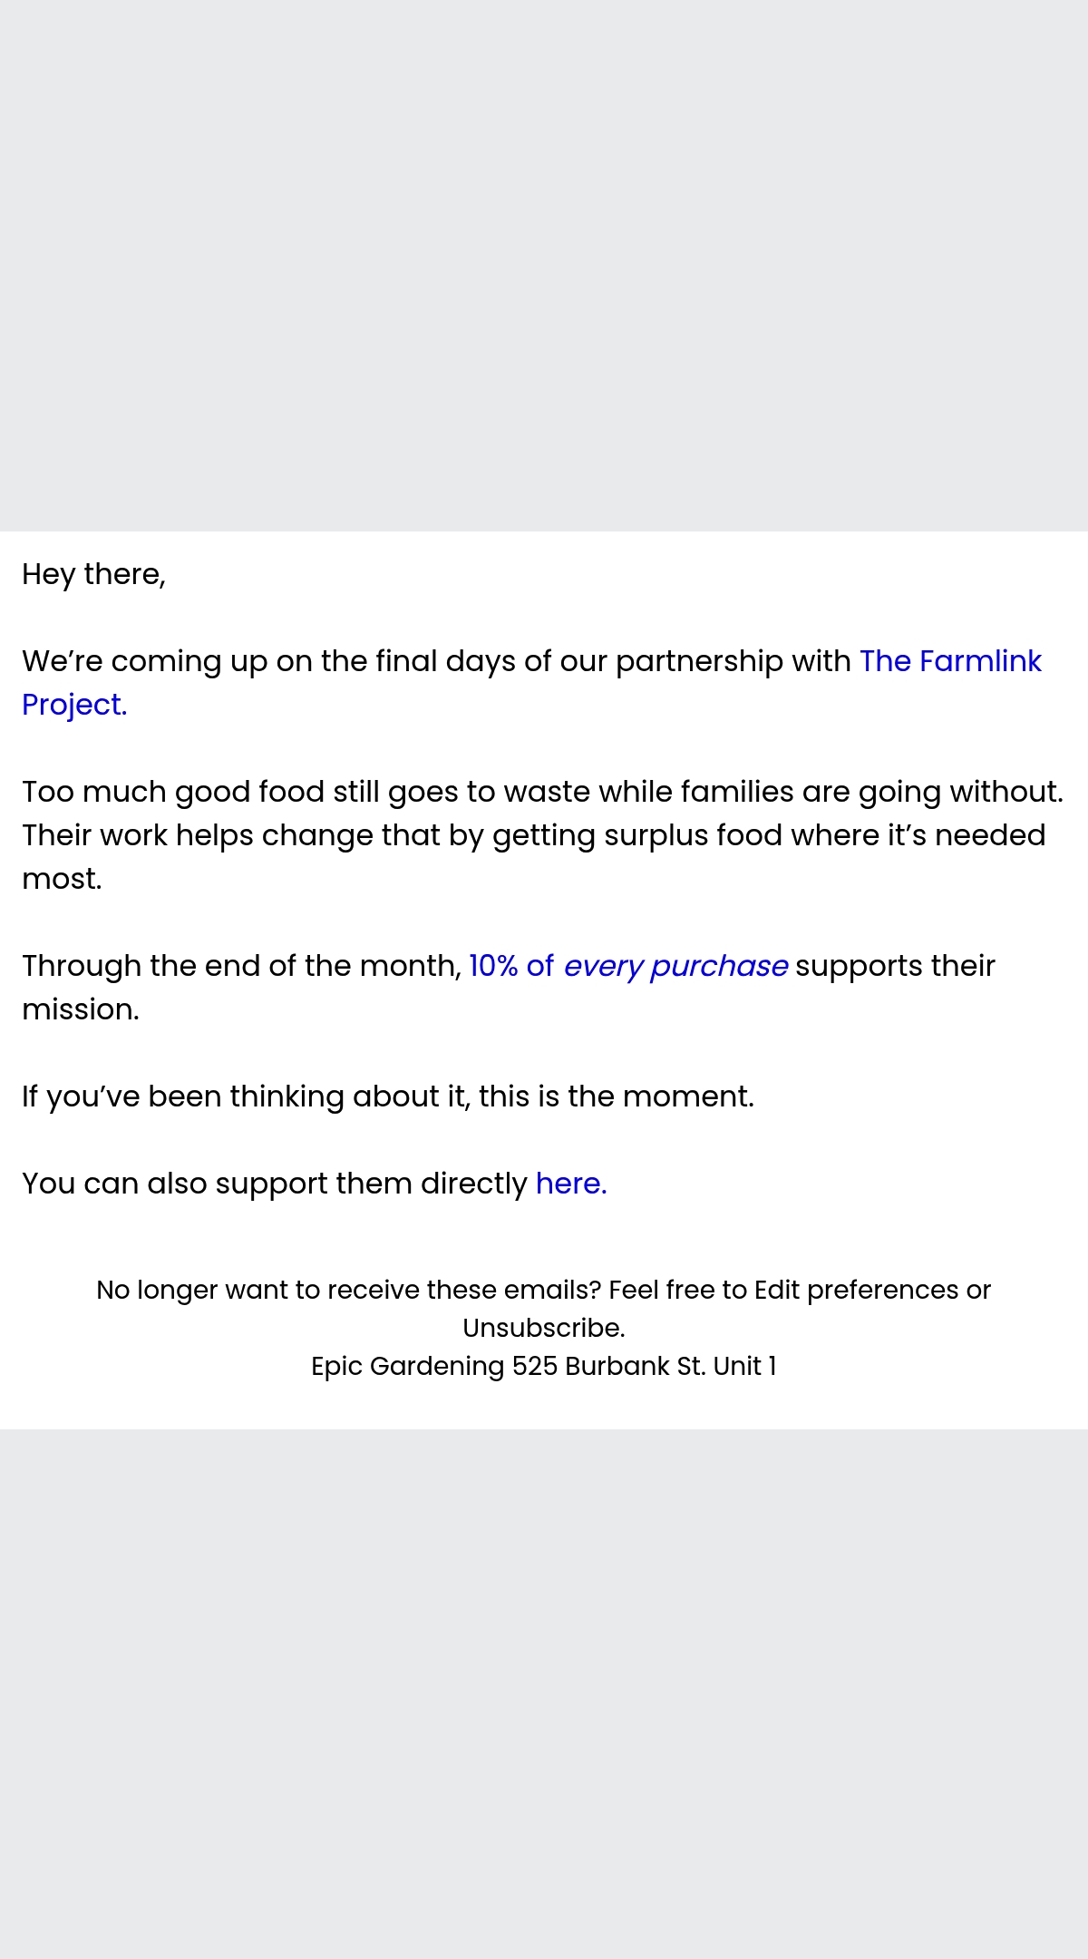Image resolution: width=1088 pixels, height=1959 pixels.
Task: Click the empty gray area below the footer
Action: [x=544, y=1694]
